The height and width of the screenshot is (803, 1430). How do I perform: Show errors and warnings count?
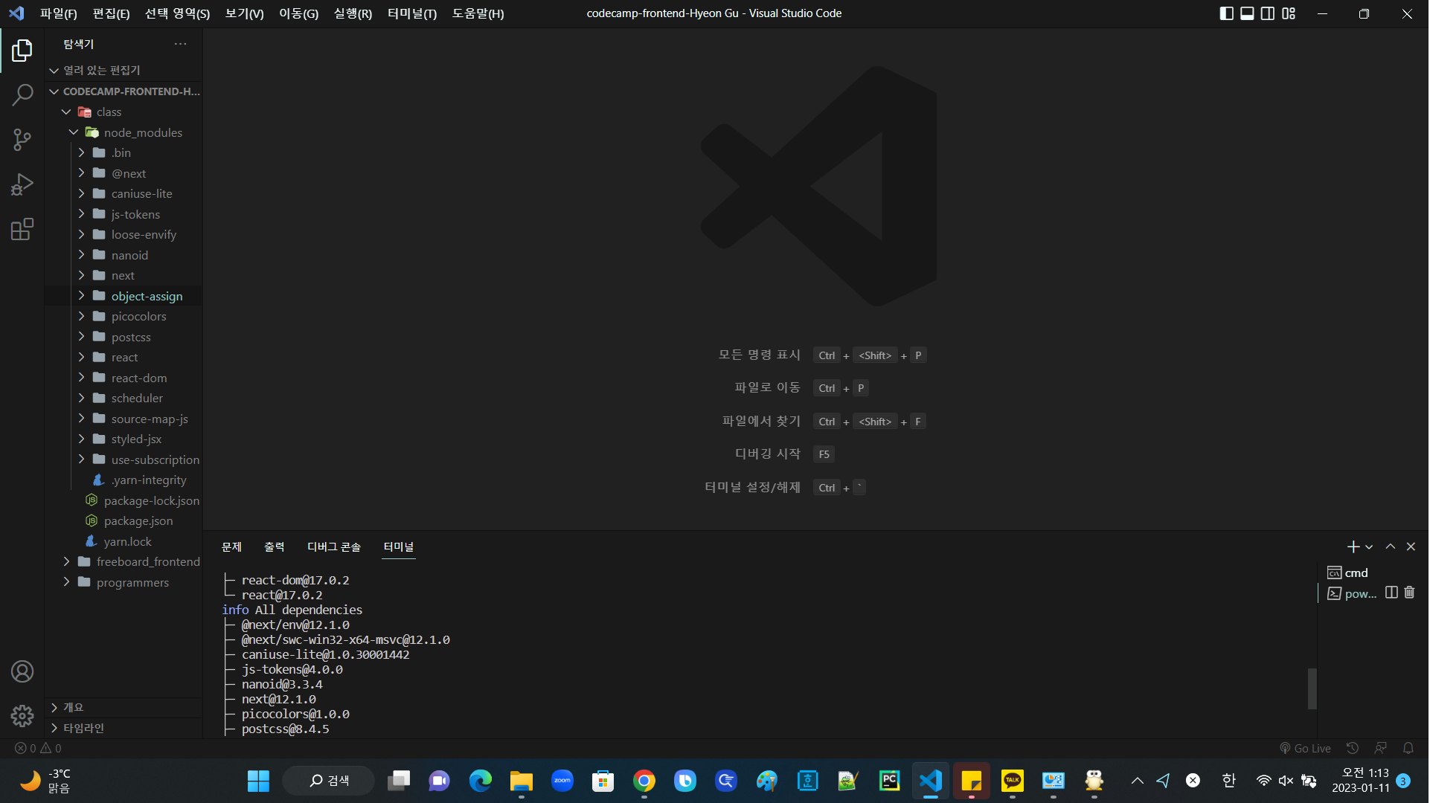[x=39, y=748]
